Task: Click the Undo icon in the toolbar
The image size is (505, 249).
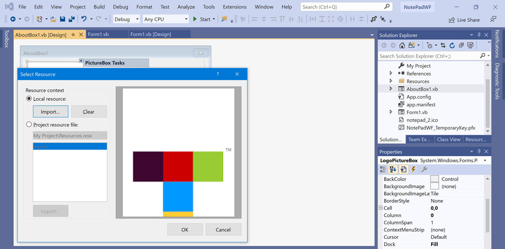Action: click(84, 19)
